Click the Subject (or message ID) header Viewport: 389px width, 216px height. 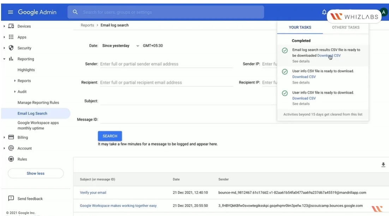[97, 179]
